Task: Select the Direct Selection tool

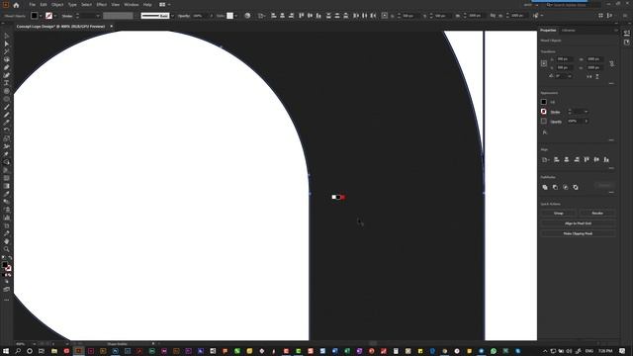Action: 7,44
